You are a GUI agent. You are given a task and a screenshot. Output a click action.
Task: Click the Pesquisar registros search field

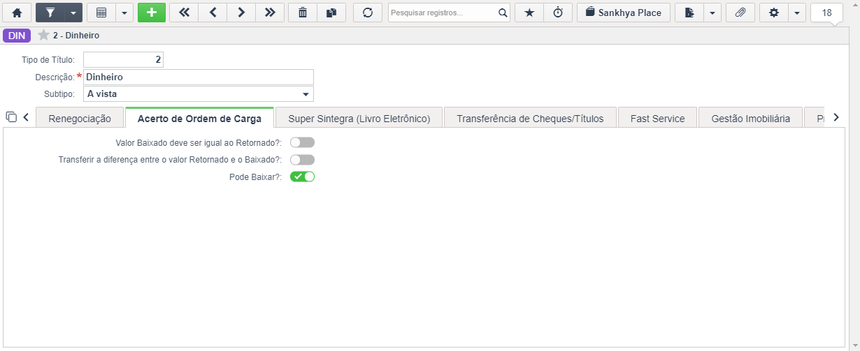[443, 13]
